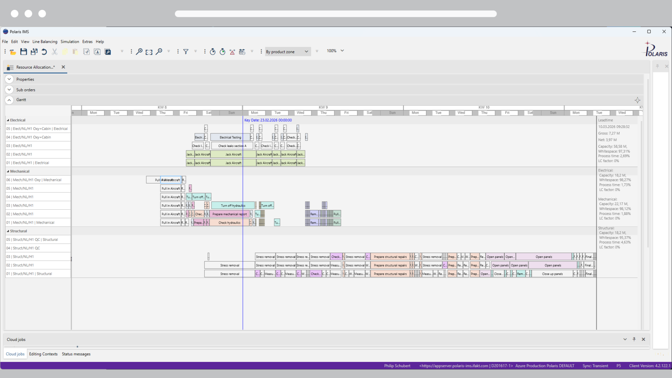Click the second stopwatch icon with green marker
The width and height of the screenshot is (672, 378).
[x=223, y=52]
